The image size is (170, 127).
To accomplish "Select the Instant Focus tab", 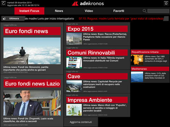I will click(x=29, y=11).
